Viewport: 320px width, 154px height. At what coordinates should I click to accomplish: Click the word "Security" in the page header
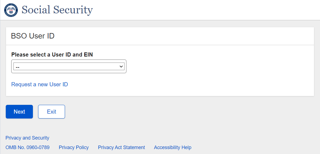[x=73, y=10]
